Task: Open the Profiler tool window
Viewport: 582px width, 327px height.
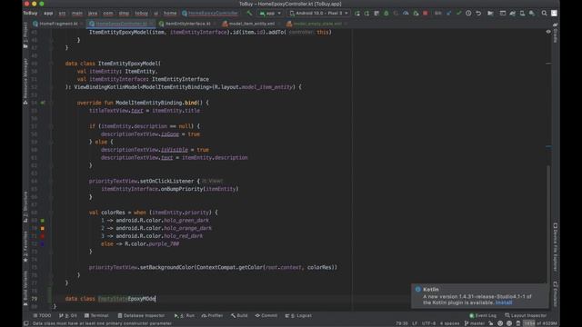Action: (x=212, y=315)
